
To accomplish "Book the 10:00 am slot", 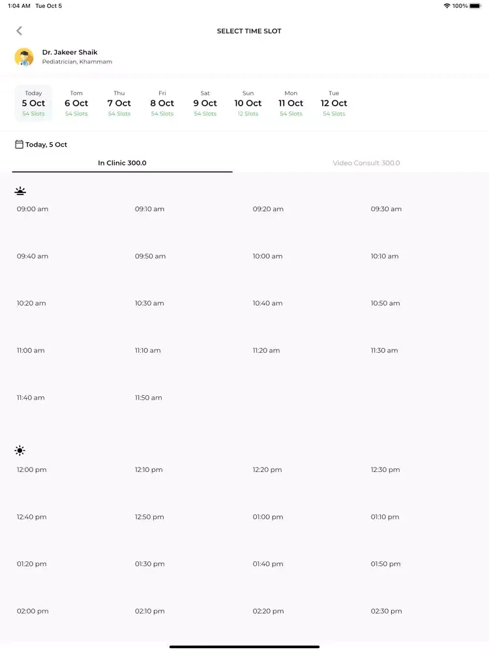I will tap(268, 256).
